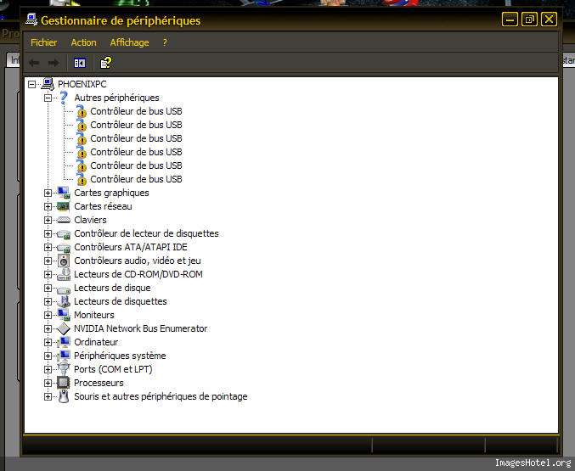The height and width of the screenshot is (471, 575).
Task: Click the back arrow toolbar icon
Action: [34, 63]
